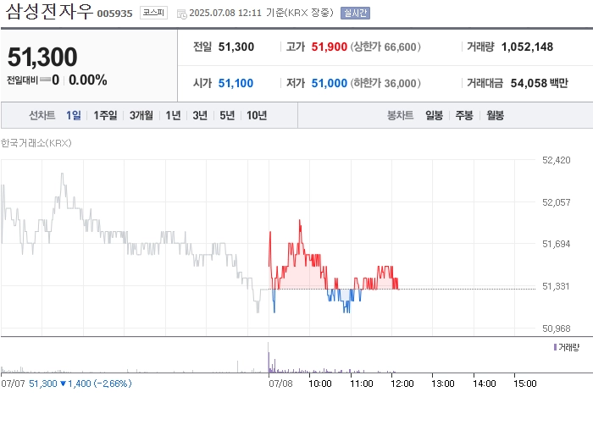The image size is (593, 436).
Task: Click the 15:00 time axis label
Action: coord(525,384)
